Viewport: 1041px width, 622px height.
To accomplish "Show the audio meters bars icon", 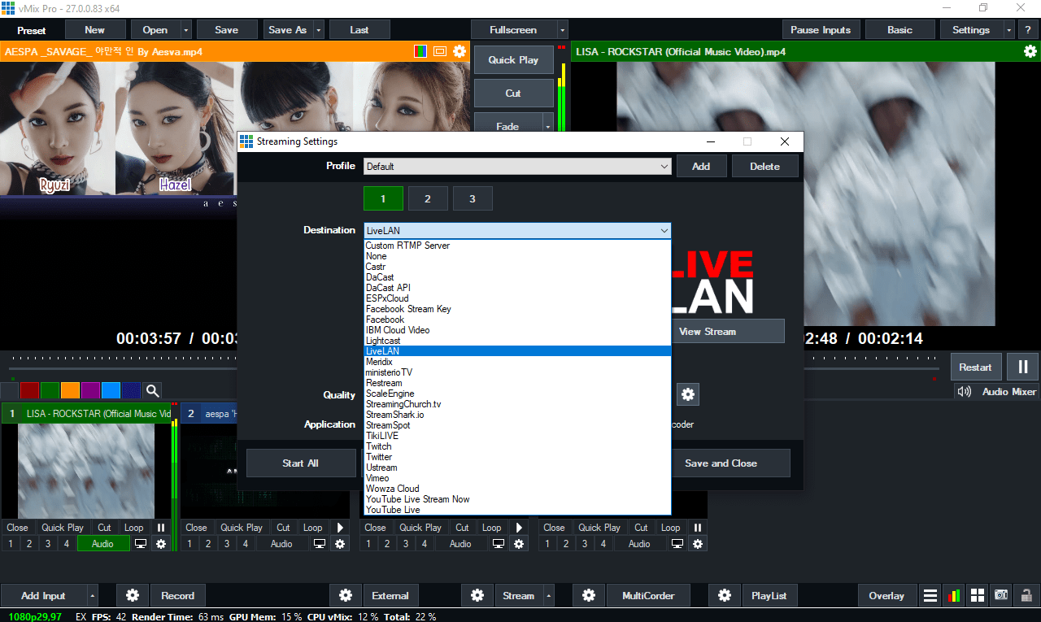I will point(954,595).
